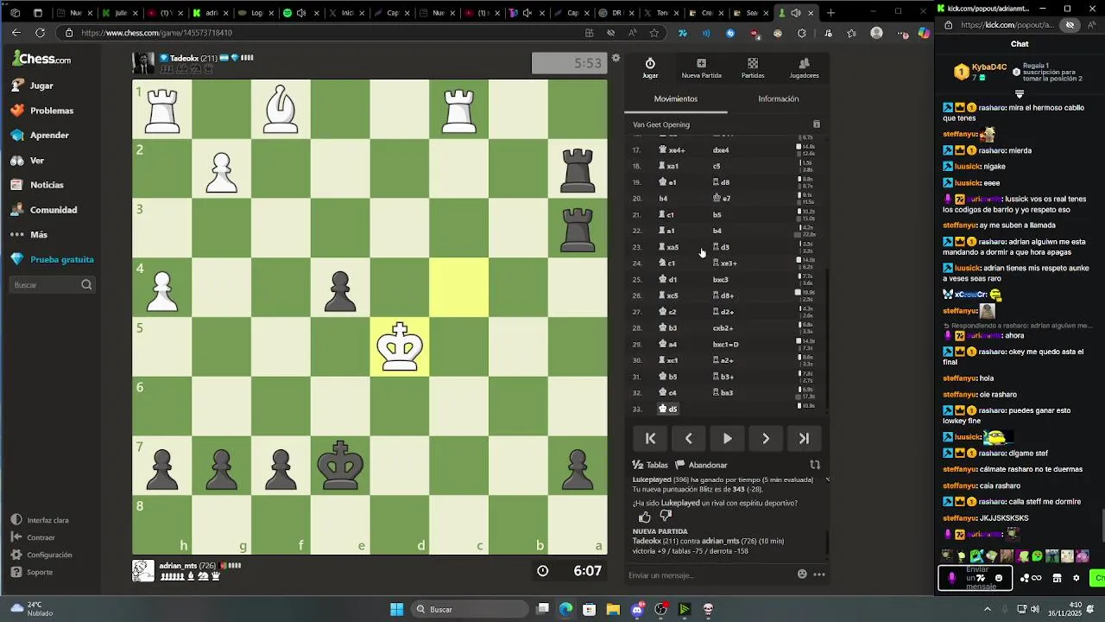The height and width of the screenshot is (622, 1105).
Task: Click thumbs up for opponent sportsmanship
Action: click(x=645, y=517)
